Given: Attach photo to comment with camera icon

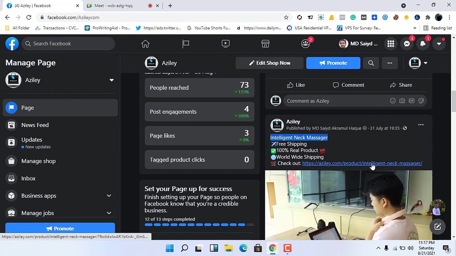Looking at the screenshot, I should click(402, 101).
